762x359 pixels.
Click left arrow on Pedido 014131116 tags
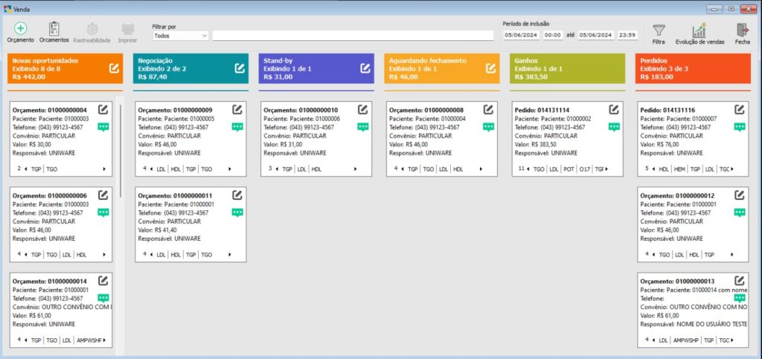tap(653, 169)
